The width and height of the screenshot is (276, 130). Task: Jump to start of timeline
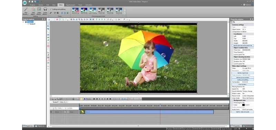coord(94,99)
